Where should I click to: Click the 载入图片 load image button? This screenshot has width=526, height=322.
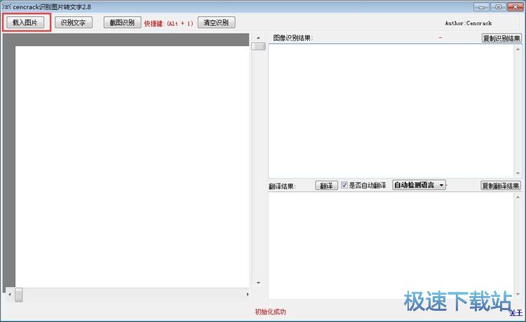[25, 23]
